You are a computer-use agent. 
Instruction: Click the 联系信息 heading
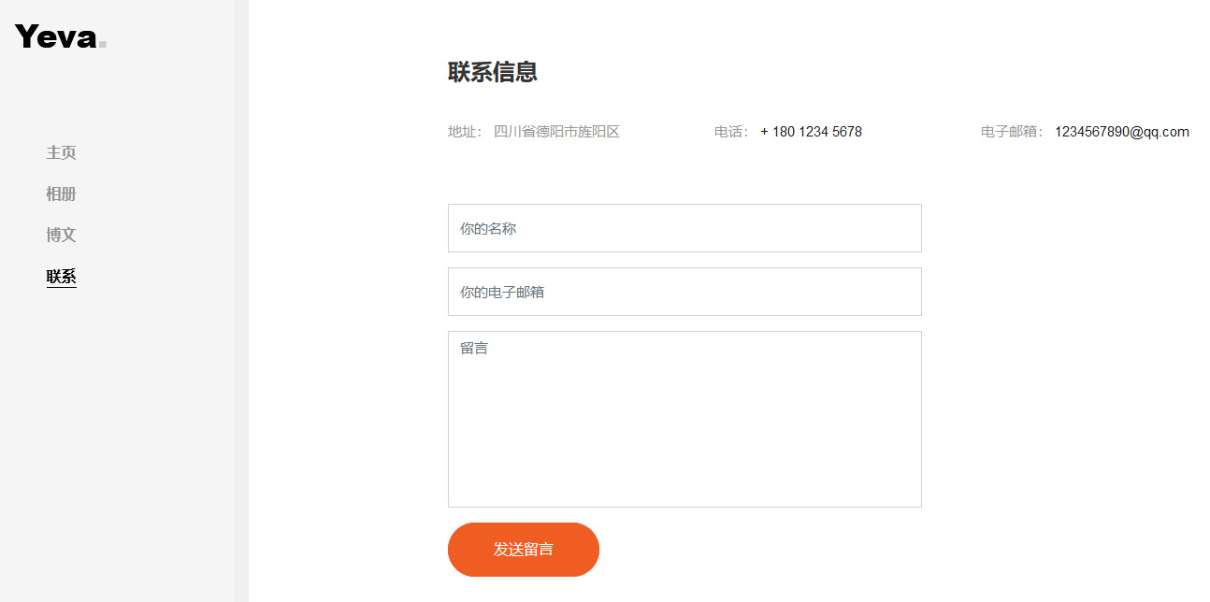click(492, 72)
